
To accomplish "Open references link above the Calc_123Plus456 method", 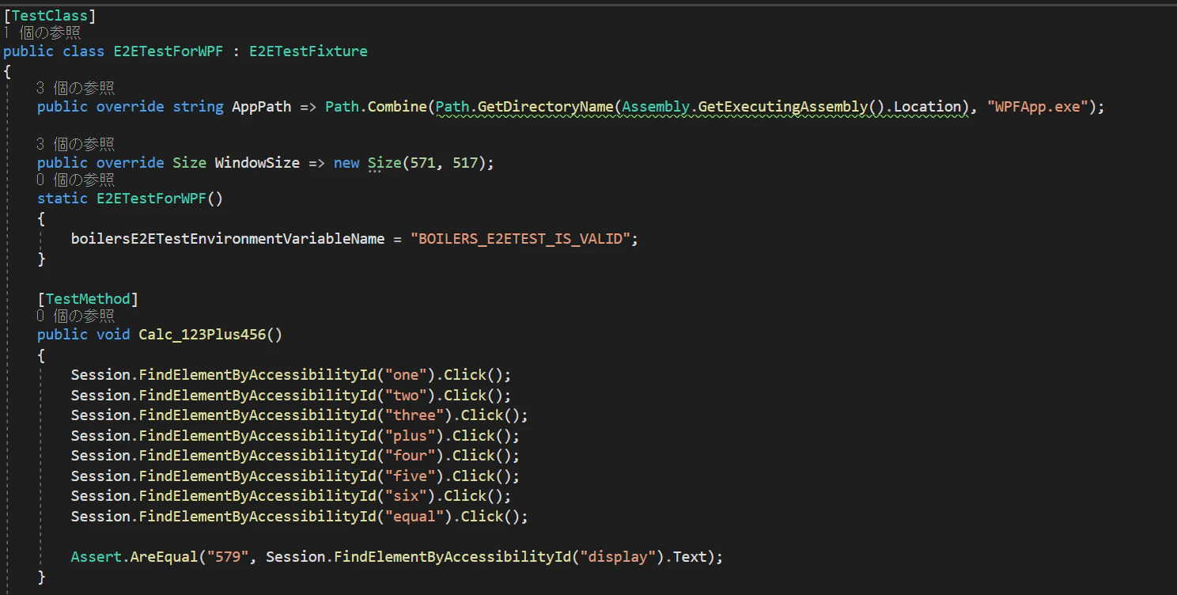I will click(x=76, y=316).
